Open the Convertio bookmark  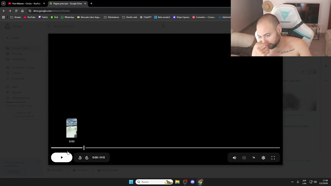204,17
